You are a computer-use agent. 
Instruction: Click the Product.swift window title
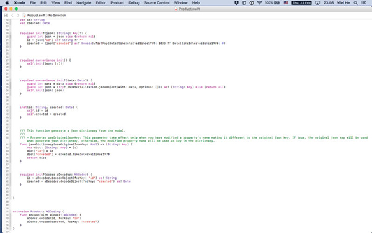pyautogui.click(x=189, y=9)
